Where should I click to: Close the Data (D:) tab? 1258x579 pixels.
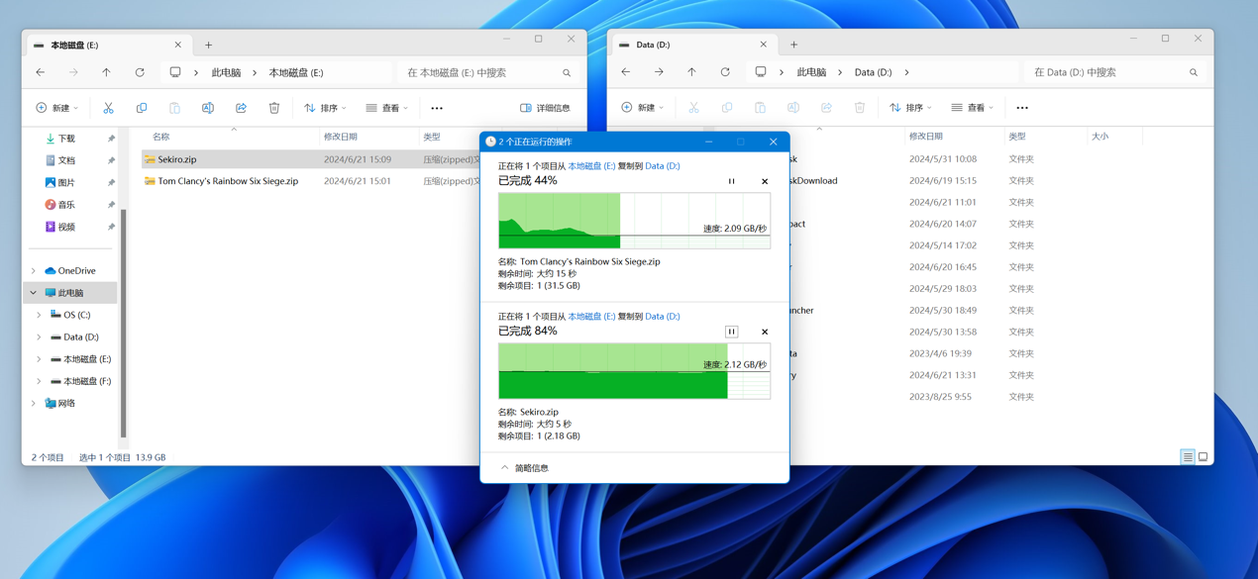764,45
